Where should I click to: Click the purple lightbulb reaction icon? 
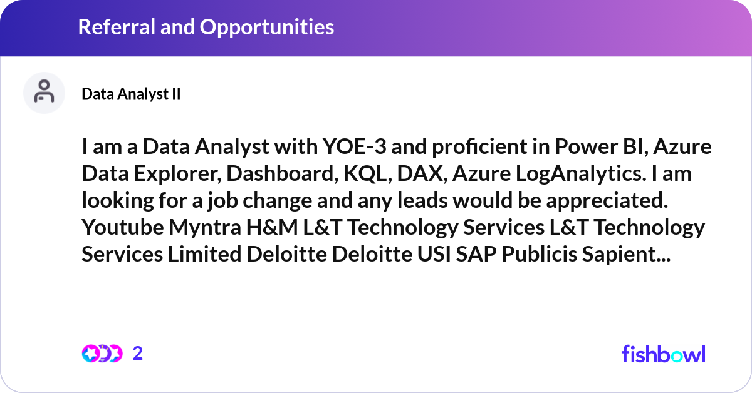coord(103,354)
